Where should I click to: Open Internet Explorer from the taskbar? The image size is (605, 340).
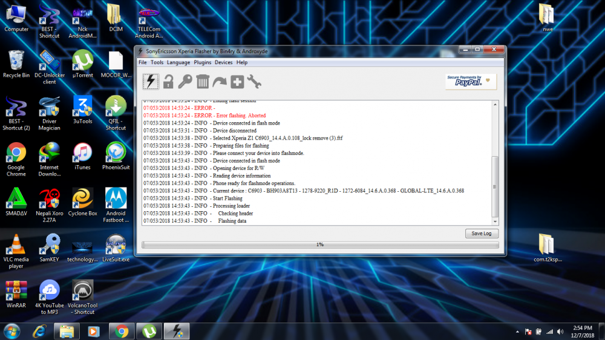coord(39,331)
